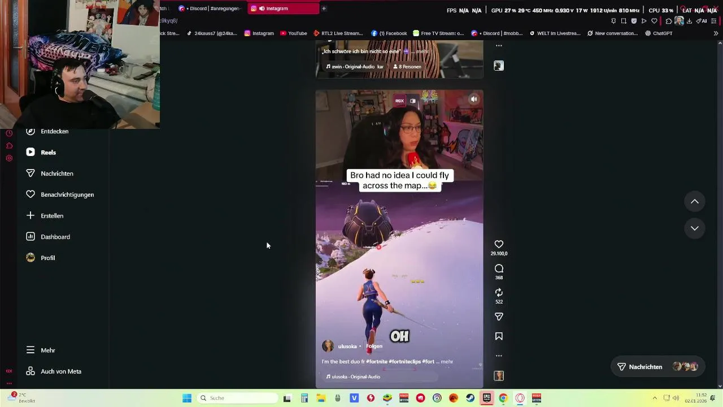Expand the ulusoka caption via mehr

tap(447, 362)
